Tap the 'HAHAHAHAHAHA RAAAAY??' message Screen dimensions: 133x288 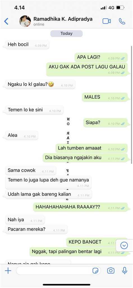(80, 207)
